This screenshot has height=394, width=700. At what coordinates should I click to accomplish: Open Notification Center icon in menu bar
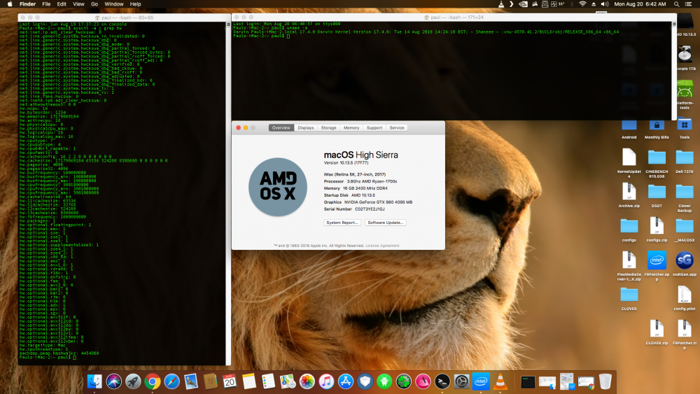(688, 4)
